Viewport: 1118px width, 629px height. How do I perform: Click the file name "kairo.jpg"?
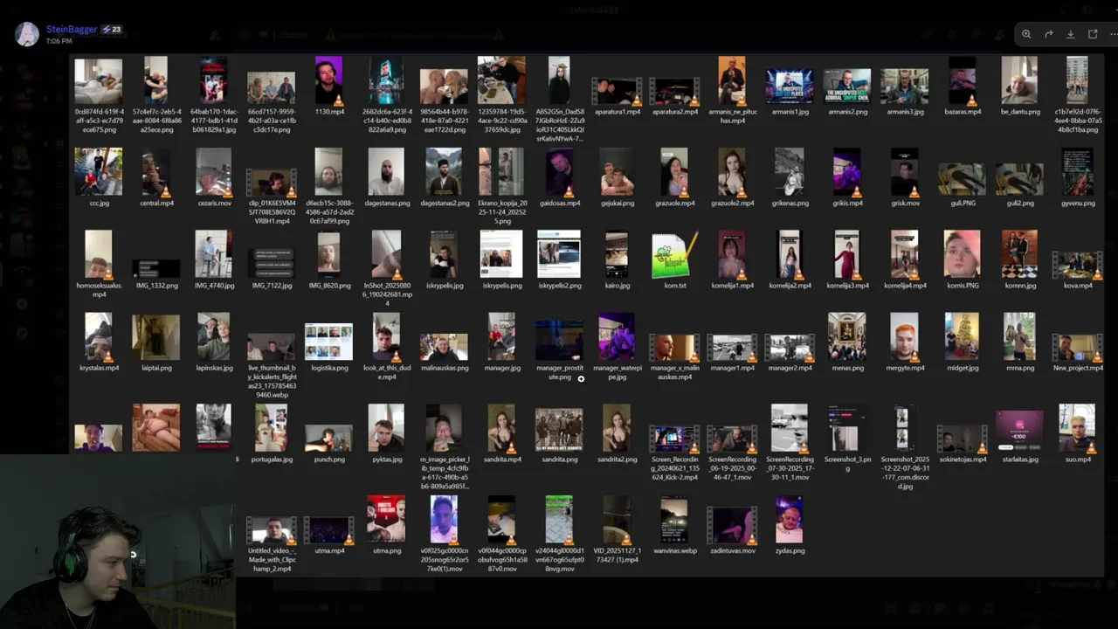(617, 286)
